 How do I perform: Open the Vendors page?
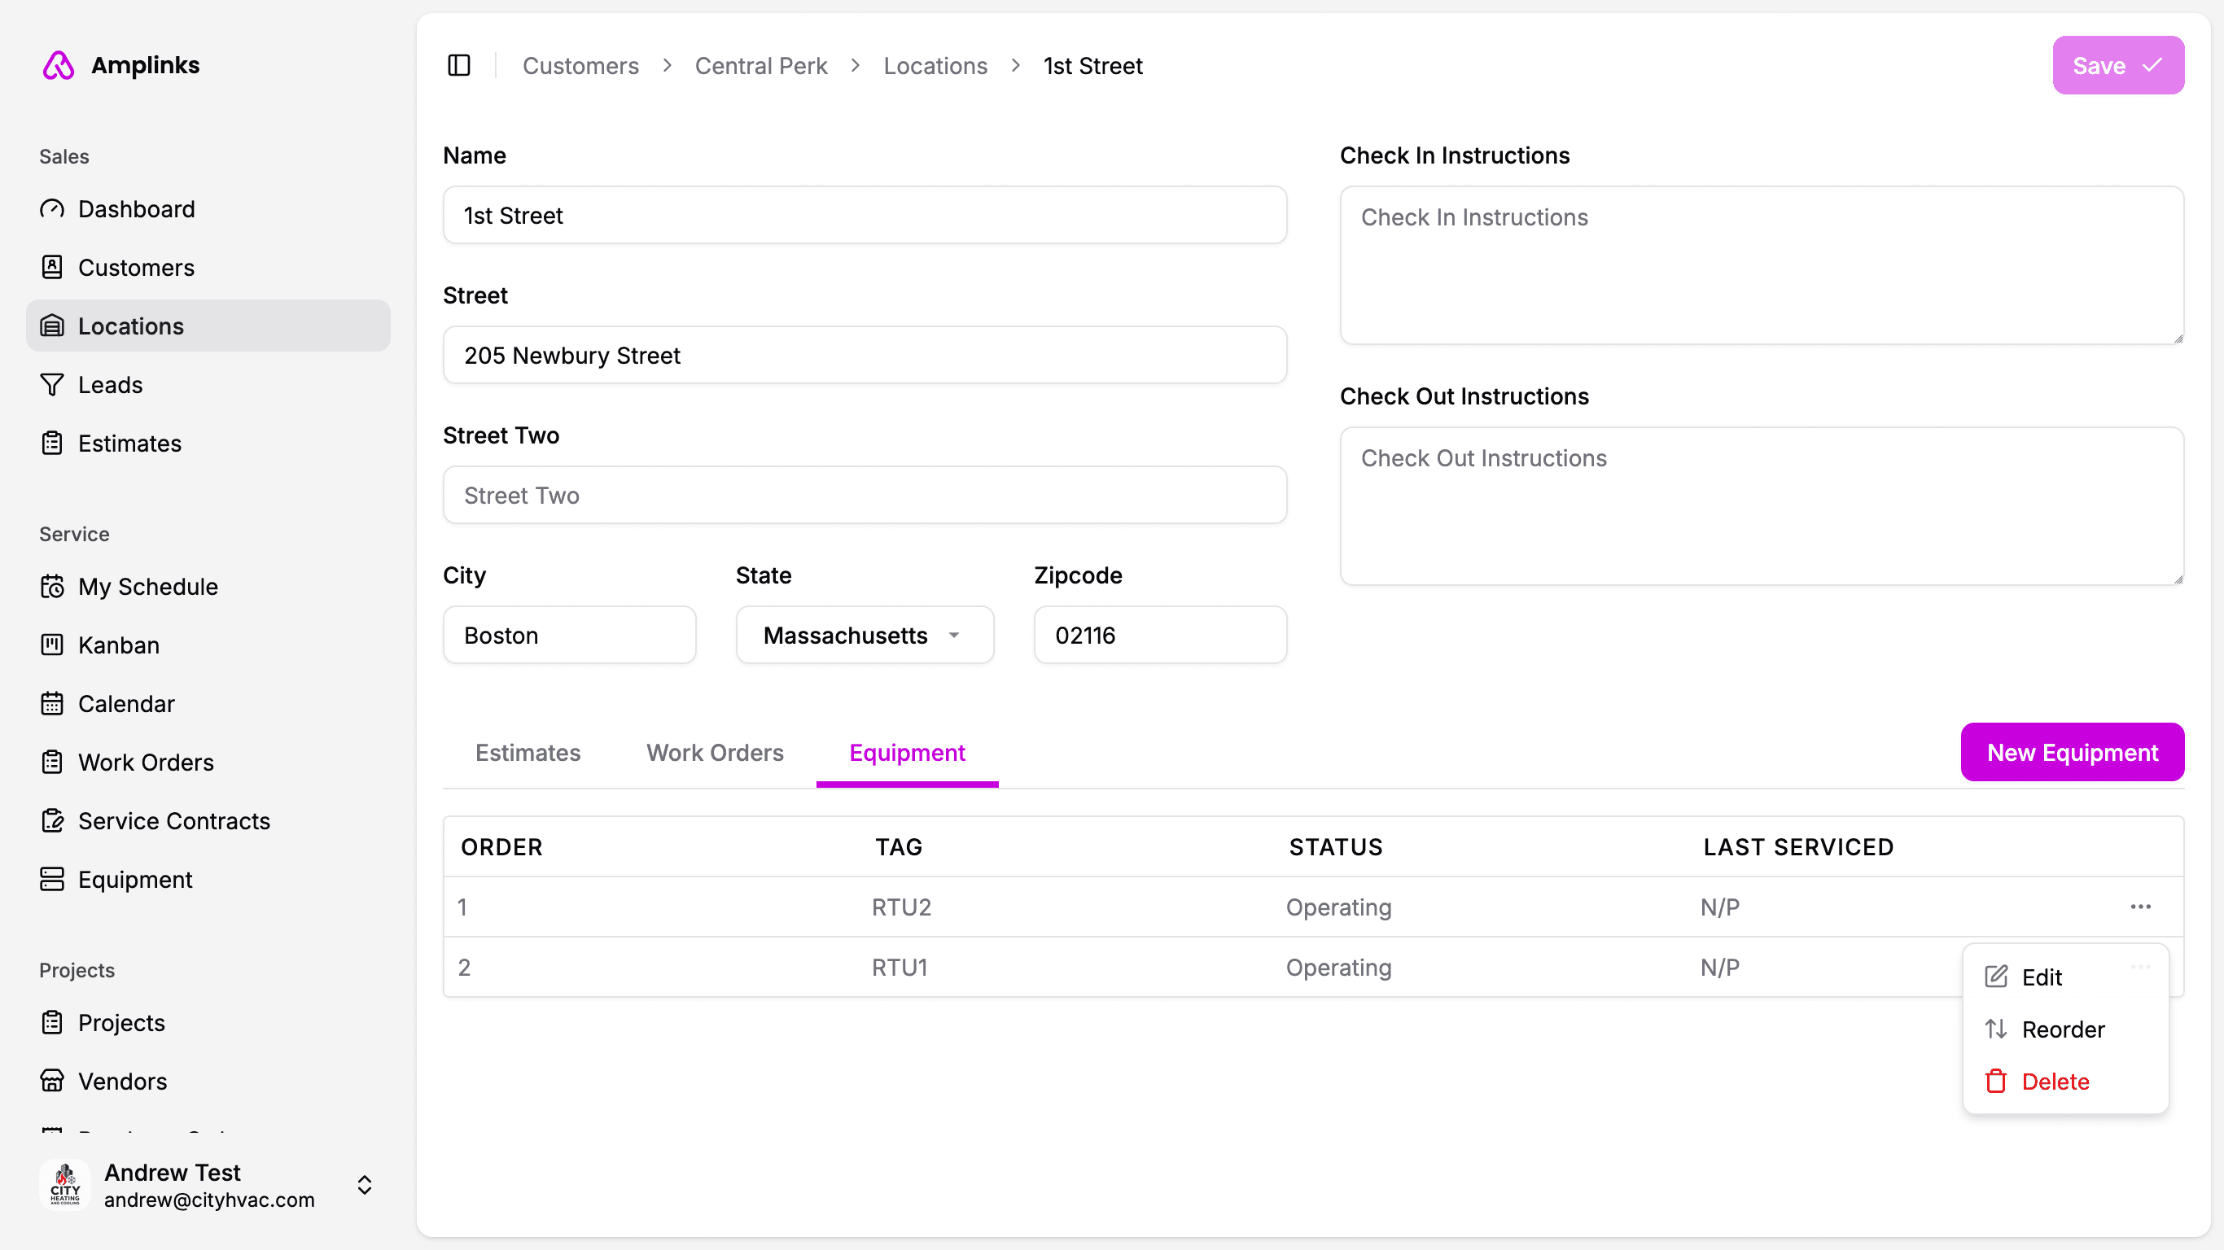pyautogui.click(x=122, y=1081)
